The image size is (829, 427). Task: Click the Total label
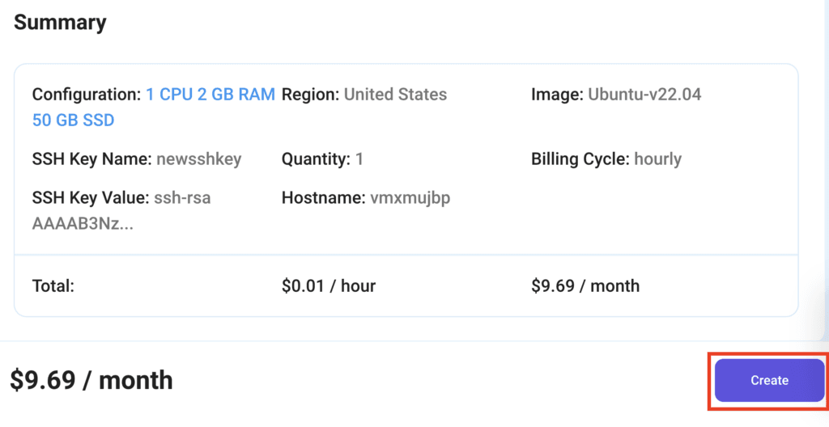[x=53, y=286]
